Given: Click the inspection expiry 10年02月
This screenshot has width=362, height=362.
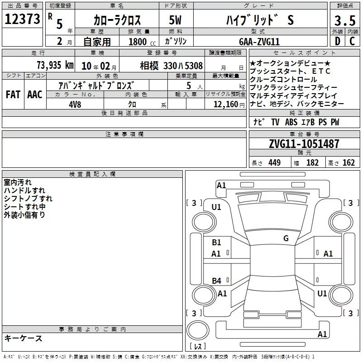Looking at the screenshot, I should pyautogui.click(x=99, y=66).
